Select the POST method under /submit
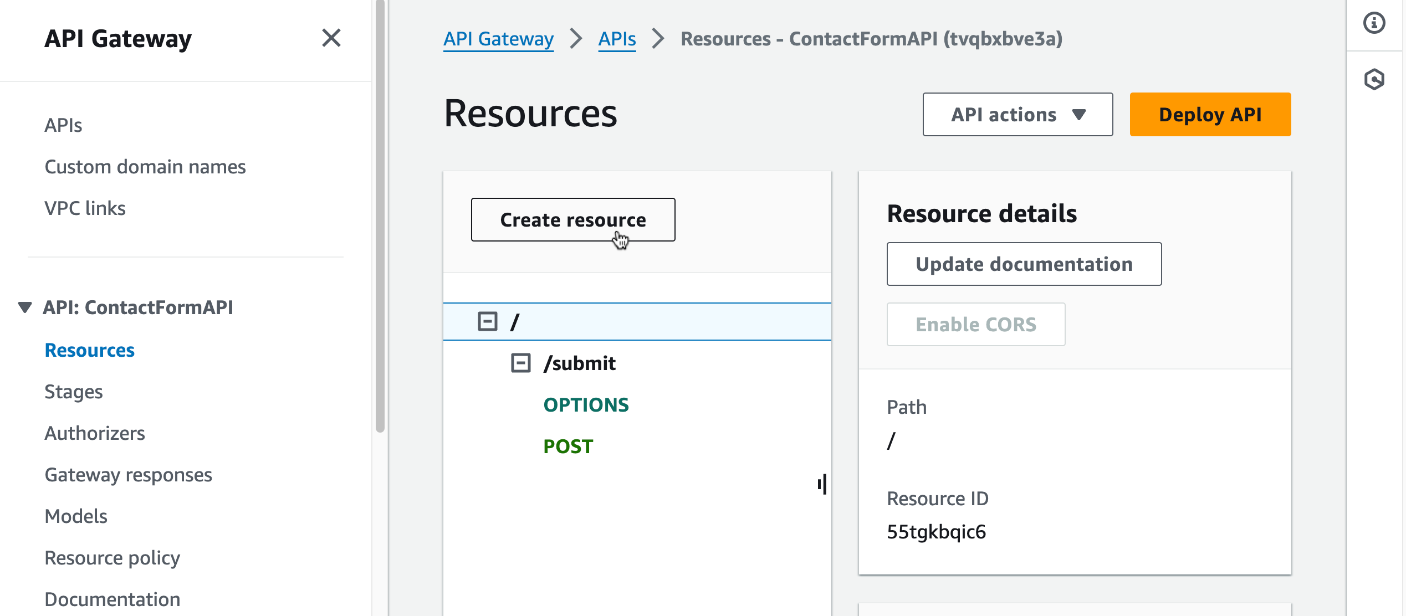Image resolution: width=1406 pixels, height=616 pixels. coord(568,446)
